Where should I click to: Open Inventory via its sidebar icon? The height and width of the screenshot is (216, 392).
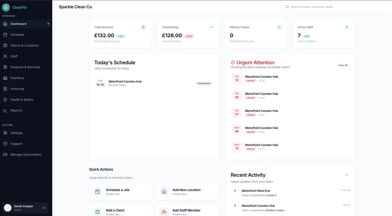pyautogui.click(x=6, y=78)
